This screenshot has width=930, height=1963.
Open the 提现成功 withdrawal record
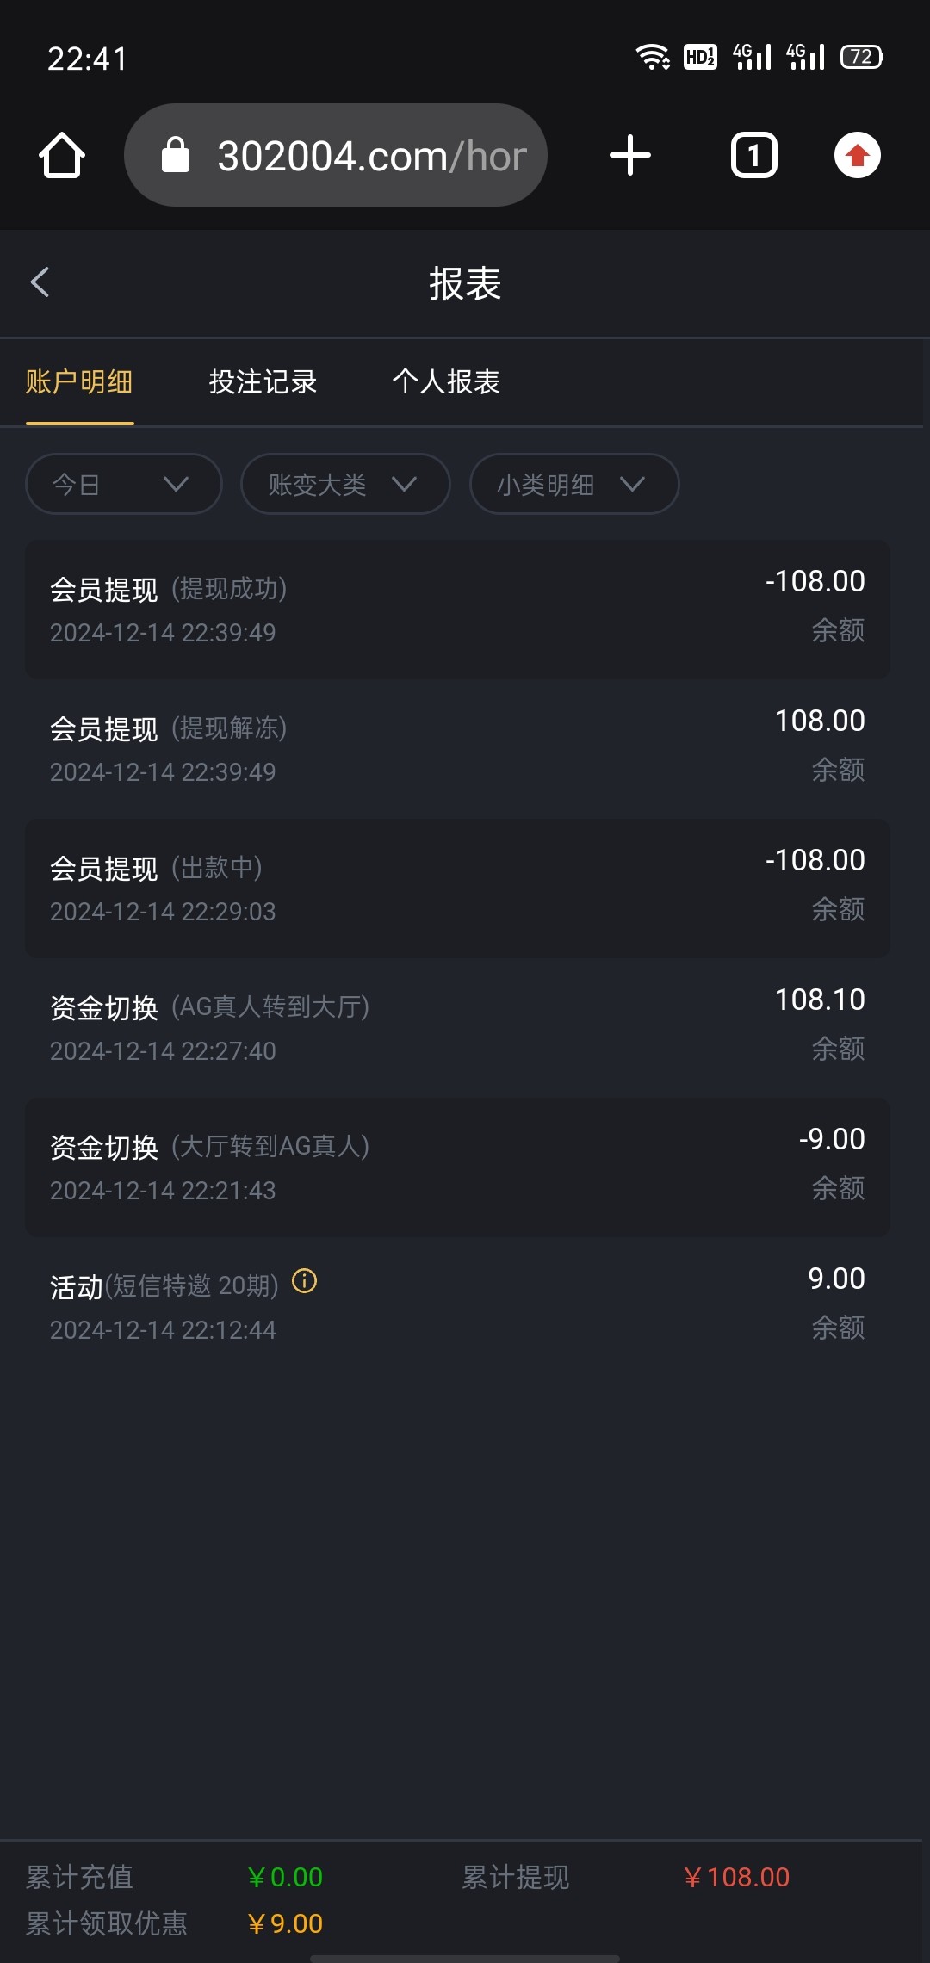pos(457,609)
